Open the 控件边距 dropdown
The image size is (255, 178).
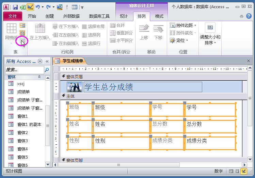click(183, 26)
